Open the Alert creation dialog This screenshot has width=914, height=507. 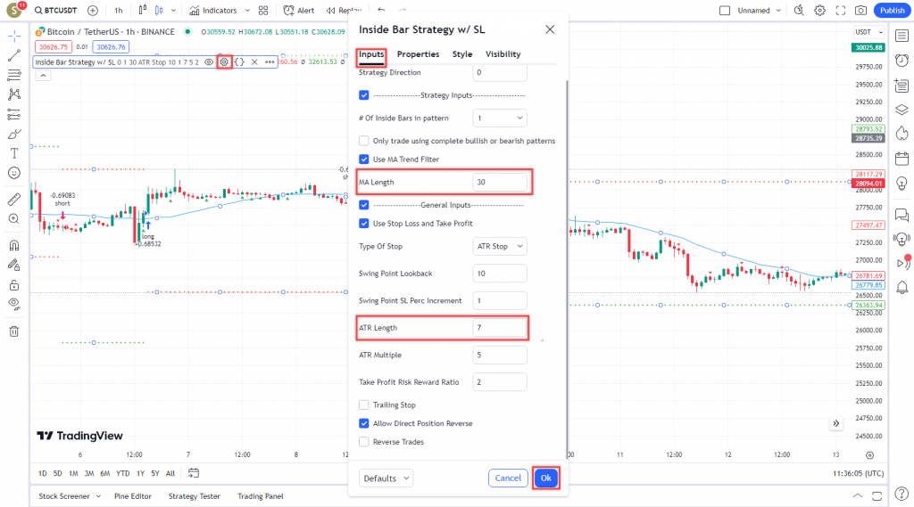click(298, 11)
